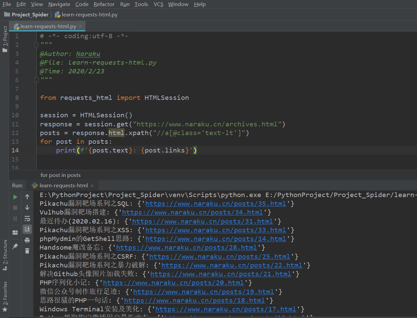This screenshot has width=417, height=318.
Task: Click Project_Spider folder icon in breadcrumb
Action: (x=7, y=14)
